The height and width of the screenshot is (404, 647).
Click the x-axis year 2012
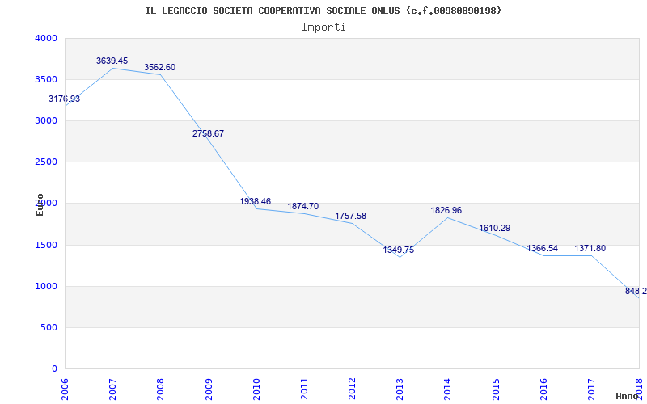352,390
